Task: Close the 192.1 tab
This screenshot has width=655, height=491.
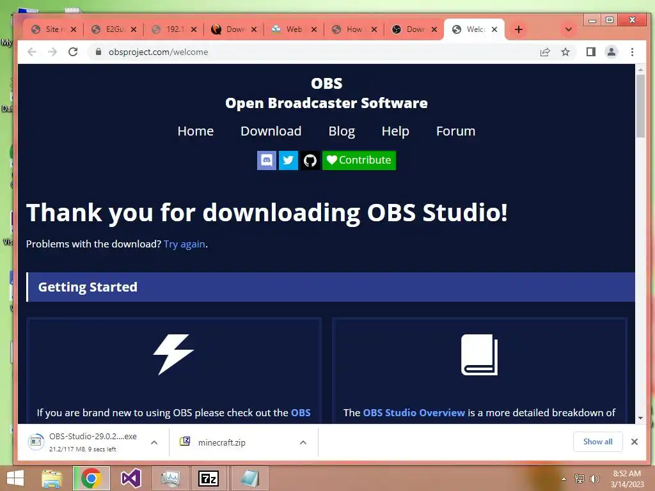Action: [193, 29]
